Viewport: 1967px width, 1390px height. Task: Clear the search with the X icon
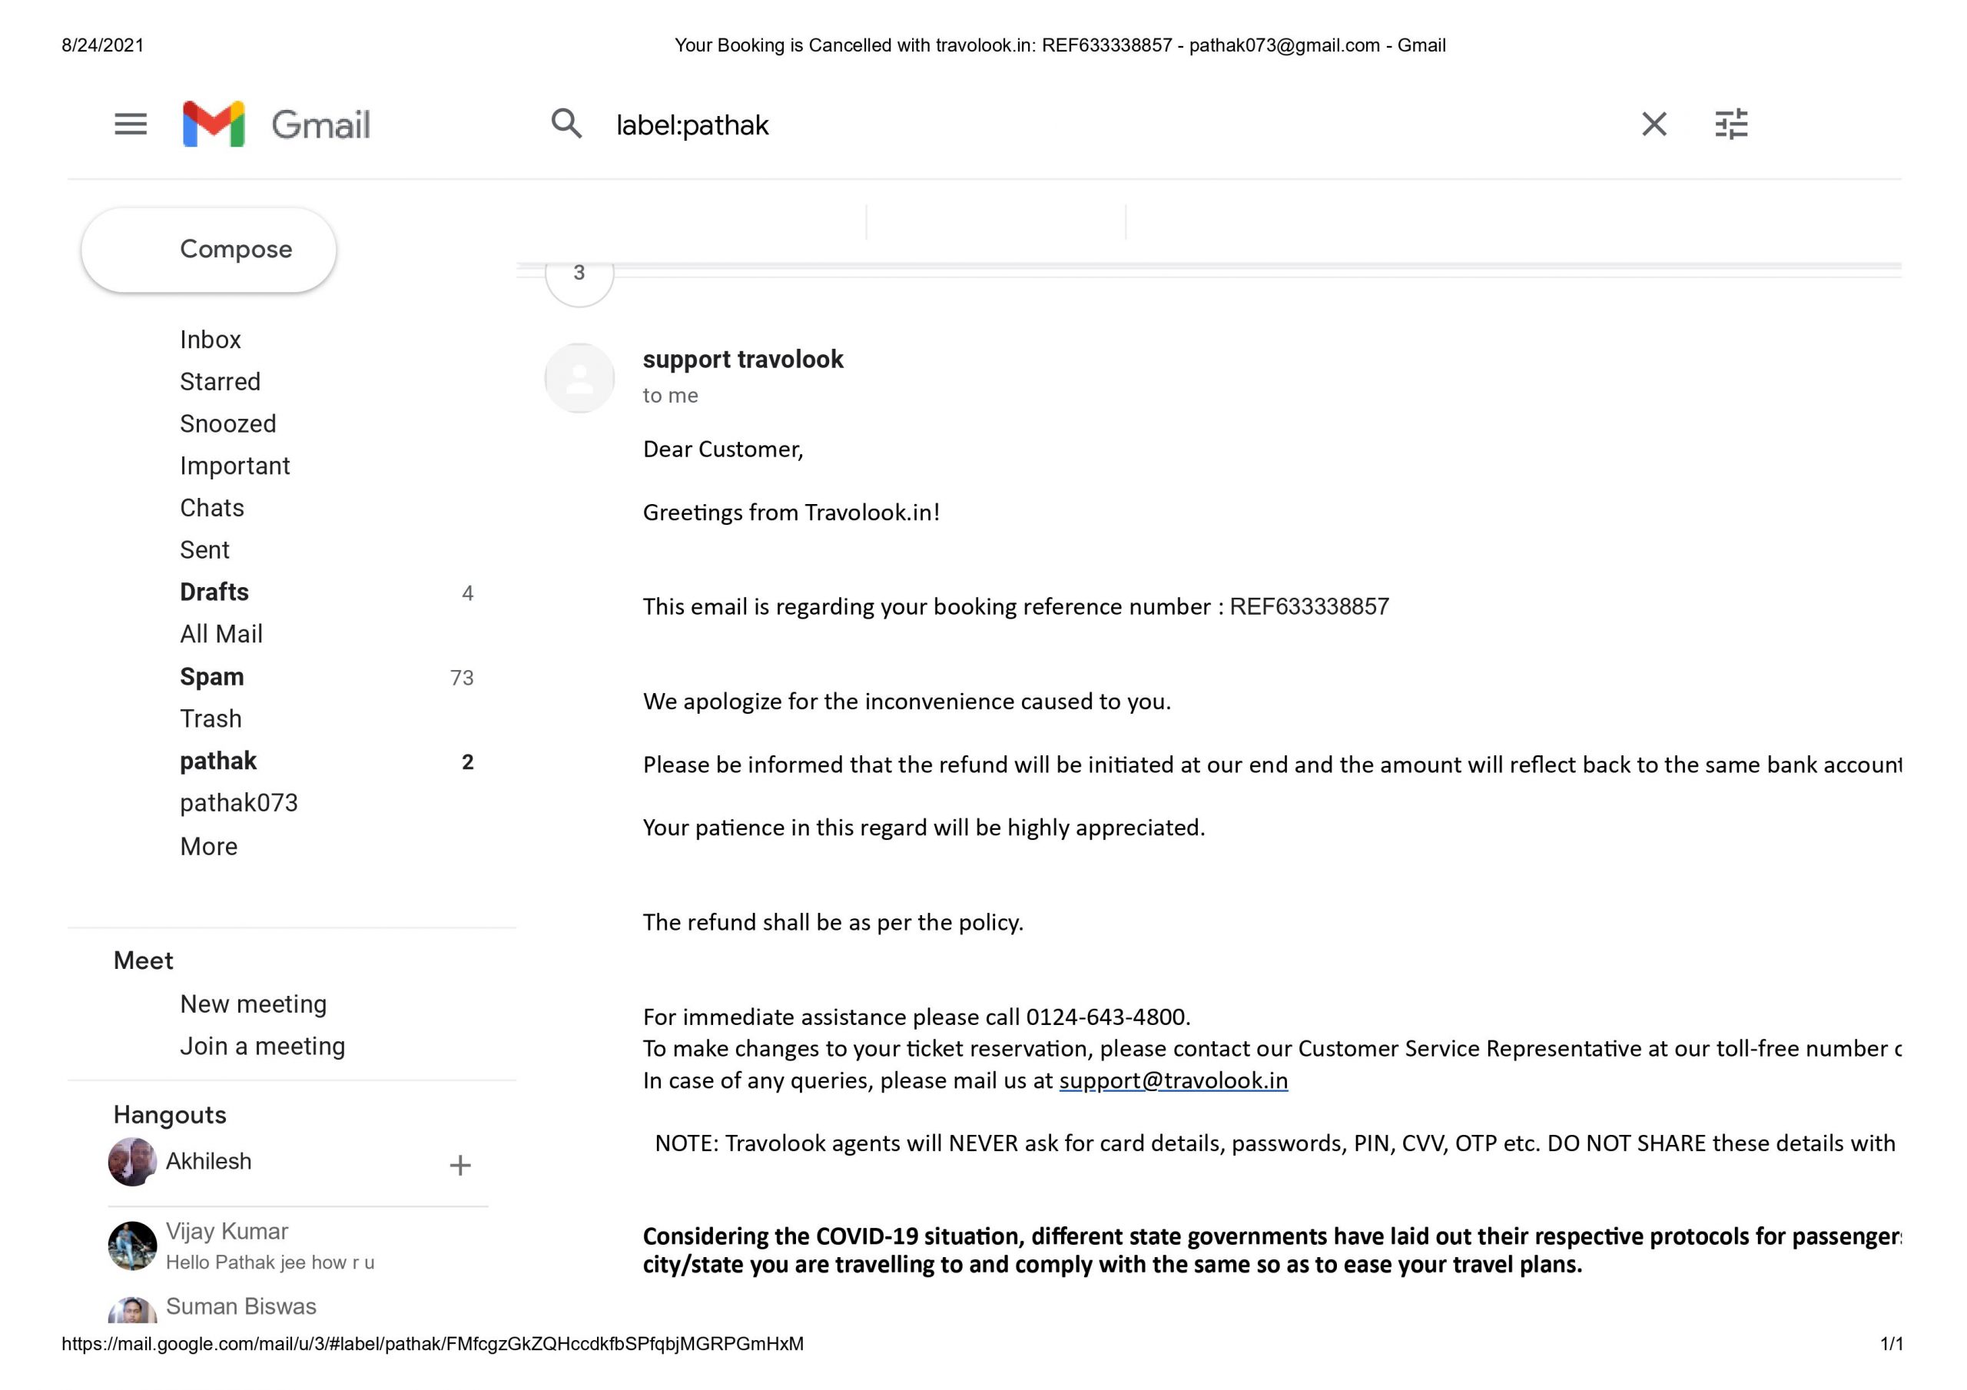pyautogui.click(x=1654, y=124)
